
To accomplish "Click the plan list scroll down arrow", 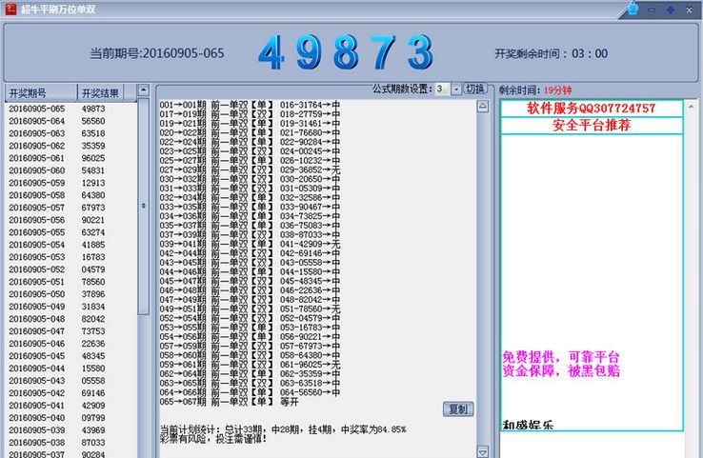I will click(482, 451).
